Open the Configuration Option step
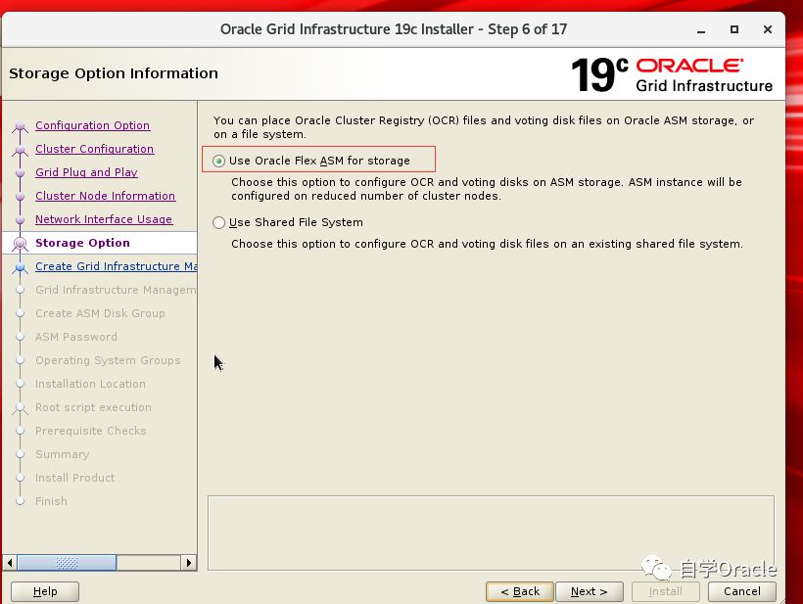803x604 pixels. click(x=92, y=125)
